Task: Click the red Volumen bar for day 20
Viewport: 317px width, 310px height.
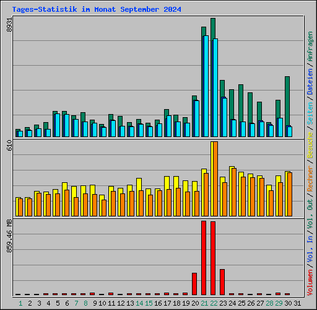Action: (194, 284)
